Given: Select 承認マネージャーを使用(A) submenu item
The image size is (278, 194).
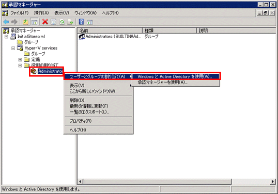Looking at the screenshot, I should tap(176, 82).
